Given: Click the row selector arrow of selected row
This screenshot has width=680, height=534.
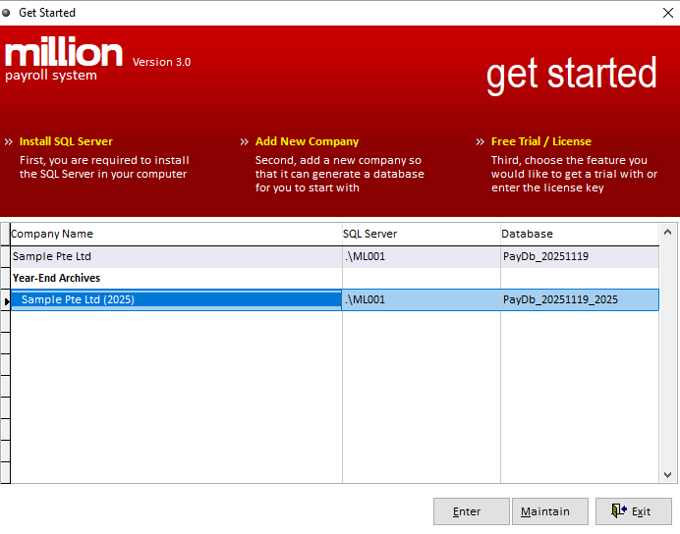Looking at the screenshot, I should (6, 300).
